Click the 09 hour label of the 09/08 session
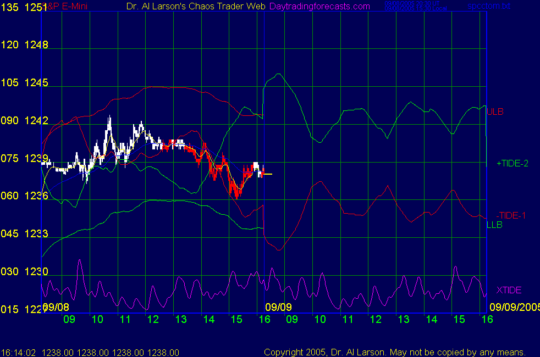This screenshot has width=540, height=357. (69, 320)
